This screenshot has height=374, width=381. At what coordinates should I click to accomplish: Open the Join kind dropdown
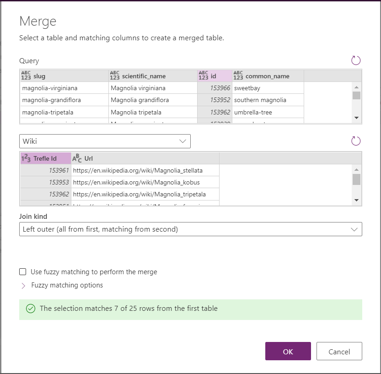pos(190,229)
